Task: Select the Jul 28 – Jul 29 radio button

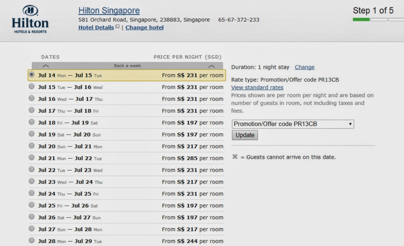Action: (x=32, y=240)
